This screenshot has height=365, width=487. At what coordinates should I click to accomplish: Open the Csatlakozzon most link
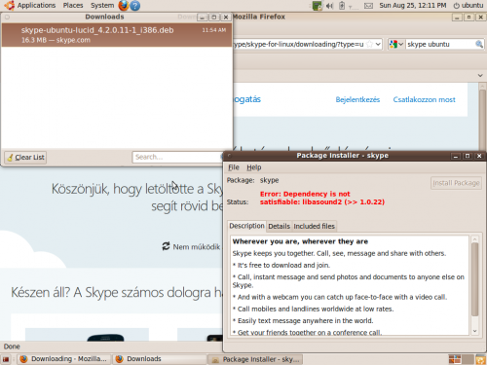point(424,99)
